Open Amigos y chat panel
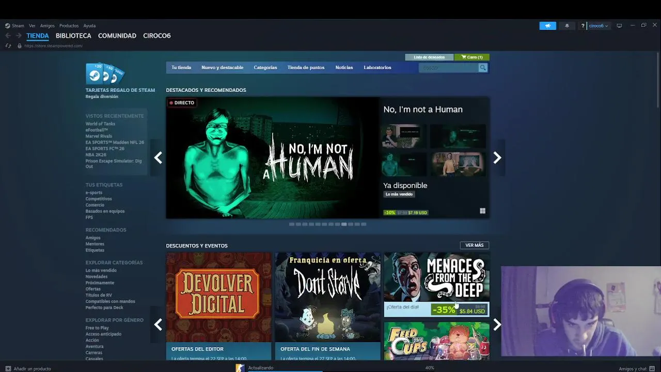 tap(636, 368)
